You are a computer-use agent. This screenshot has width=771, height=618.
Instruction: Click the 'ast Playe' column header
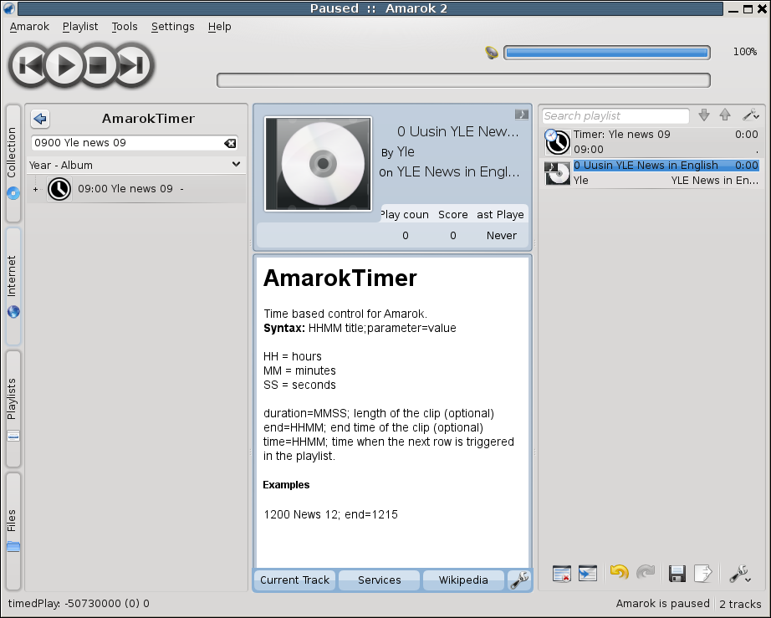pyautogui.click(x=500, y=215)
